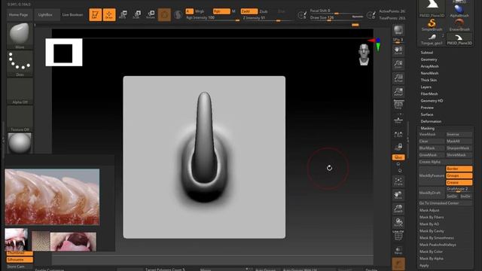Click the Scroll document icon
This screenshot has width=482, height=271.
coord(398,50)
